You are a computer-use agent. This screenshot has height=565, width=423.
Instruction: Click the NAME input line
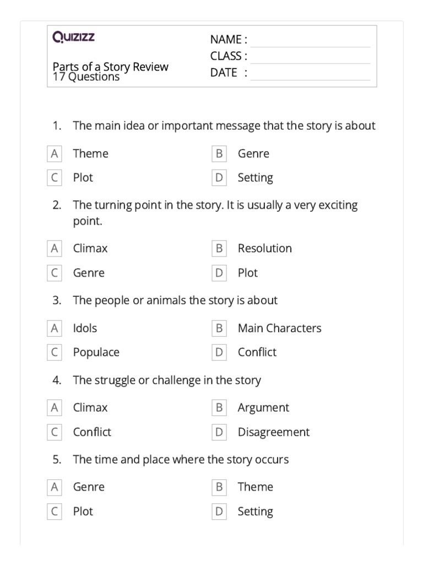point(310,41)
